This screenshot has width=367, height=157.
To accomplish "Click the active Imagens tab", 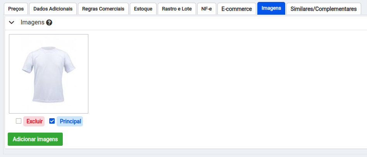I will tap(271, 9).
